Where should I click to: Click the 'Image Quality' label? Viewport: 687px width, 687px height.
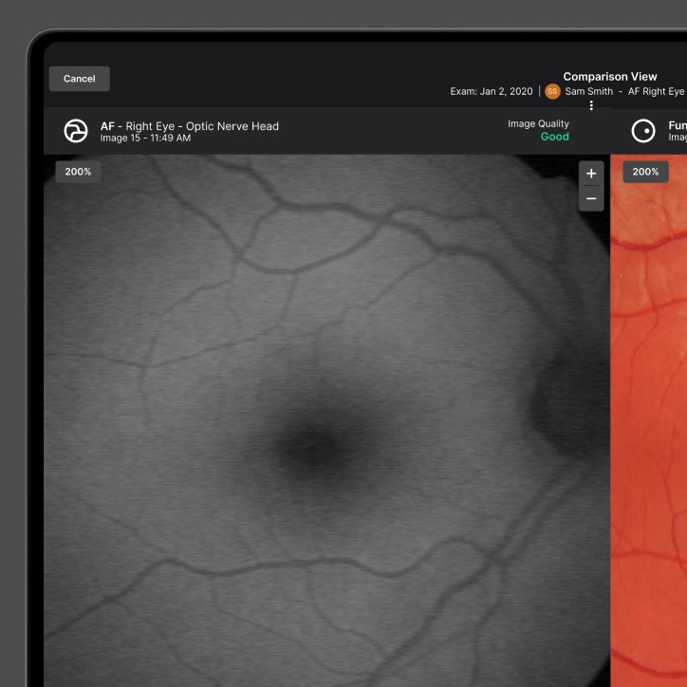538,124
